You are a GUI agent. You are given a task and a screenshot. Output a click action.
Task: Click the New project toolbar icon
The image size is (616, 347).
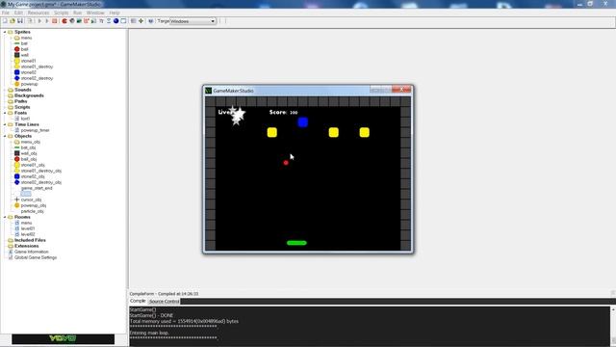[5, 21]
